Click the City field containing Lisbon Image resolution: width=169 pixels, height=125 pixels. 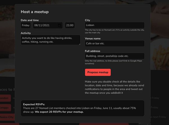coord(115,25)
